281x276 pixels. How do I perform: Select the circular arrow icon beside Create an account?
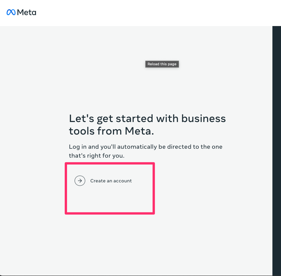pos(80,181)
